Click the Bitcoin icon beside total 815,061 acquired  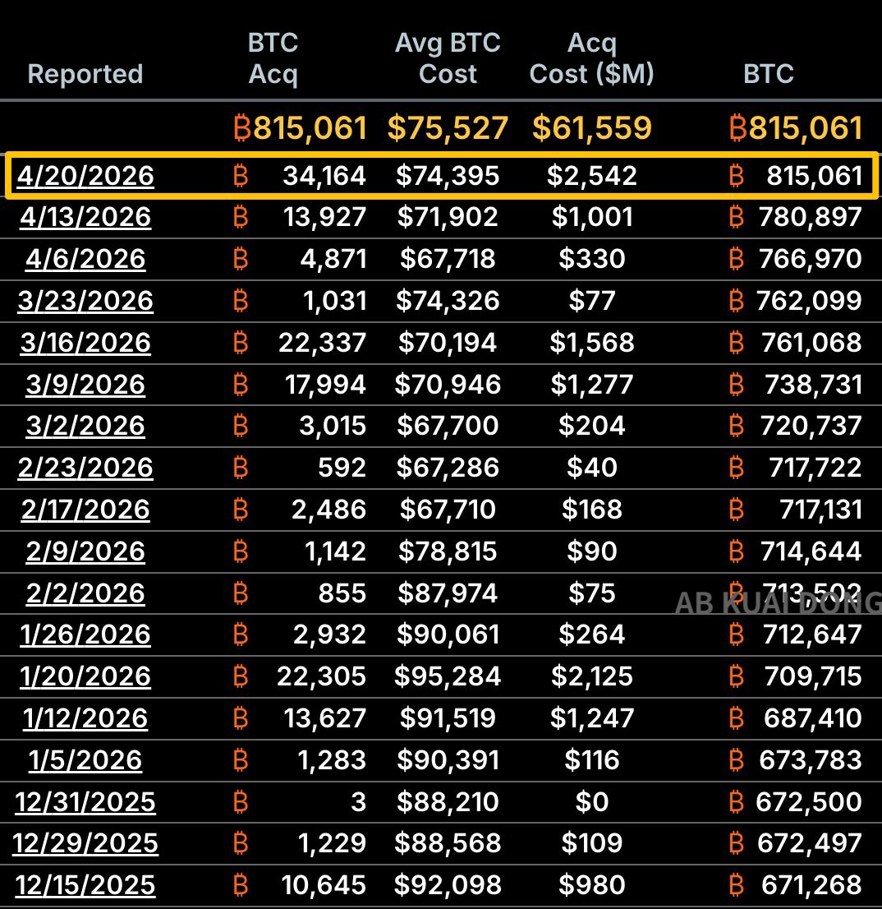point(241,128)
